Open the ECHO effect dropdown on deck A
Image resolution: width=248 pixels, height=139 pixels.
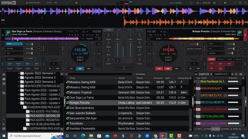14,44
